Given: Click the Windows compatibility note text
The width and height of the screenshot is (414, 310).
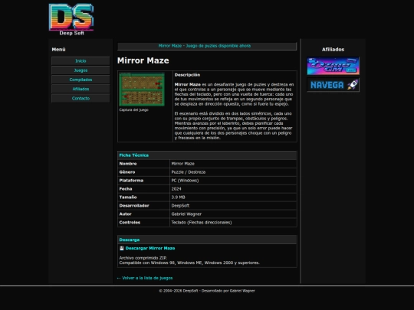Looking at the screenshot, I should (189, 263).
